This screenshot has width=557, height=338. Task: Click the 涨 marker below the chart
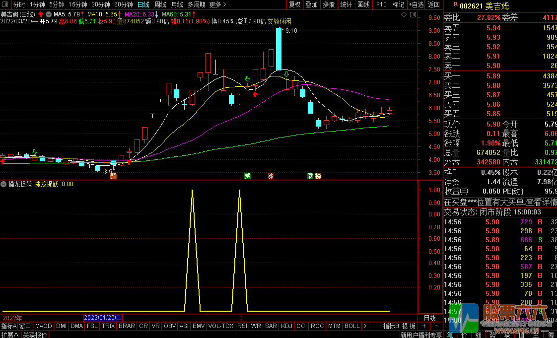(x=271, y=176)
